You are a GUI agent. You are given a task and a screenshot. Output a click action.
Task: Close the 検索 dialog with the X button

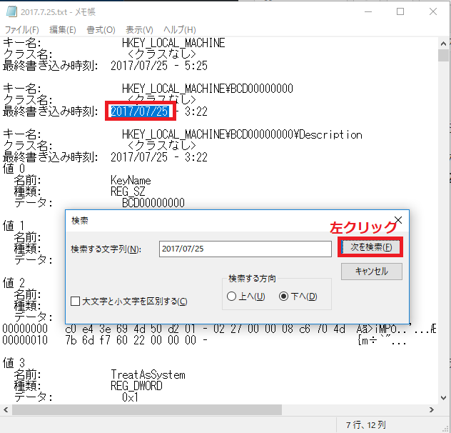[x=398, y=220]
